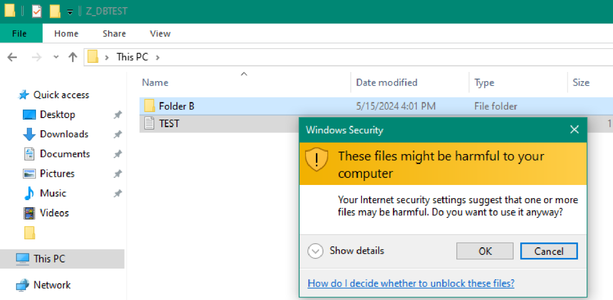This screenshot has width=613, height=300.
Task: Go forward with the right arrow
Action: pyautogui.click(x=37, y=57)
